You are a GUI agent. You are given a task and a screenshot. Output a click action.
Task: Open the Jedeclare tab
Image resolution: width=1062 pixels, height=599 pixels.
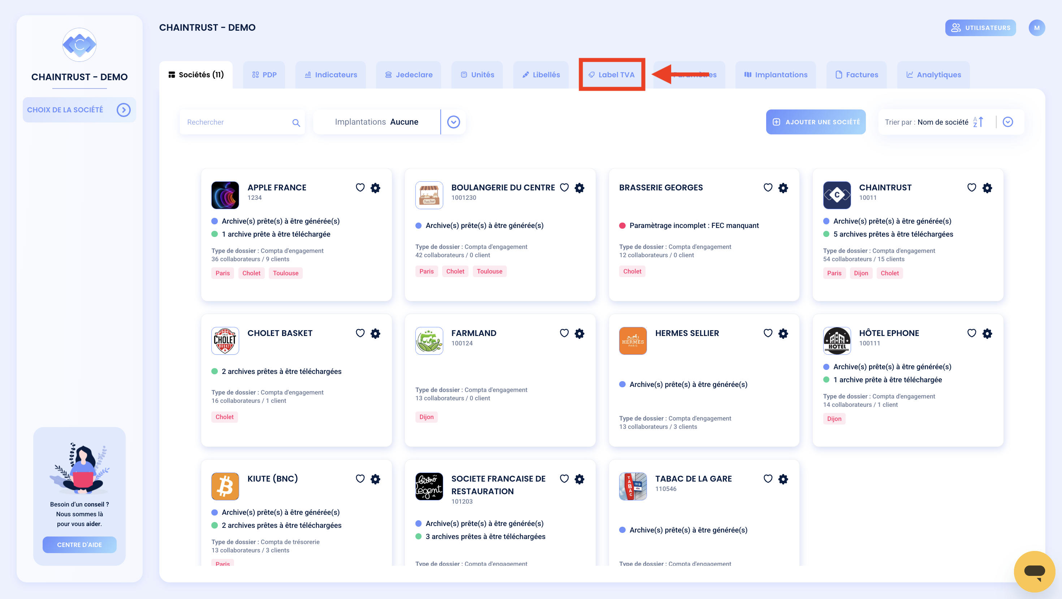(x=409, y=75)
